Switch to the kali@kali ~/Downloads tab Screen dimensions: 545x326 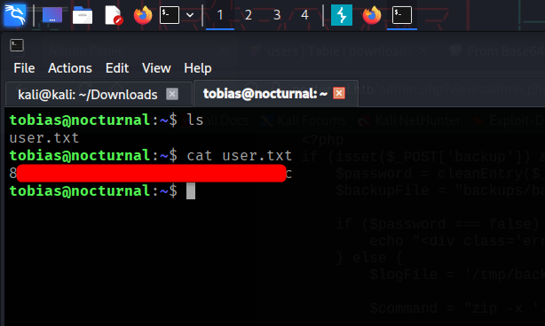point(88,94)
